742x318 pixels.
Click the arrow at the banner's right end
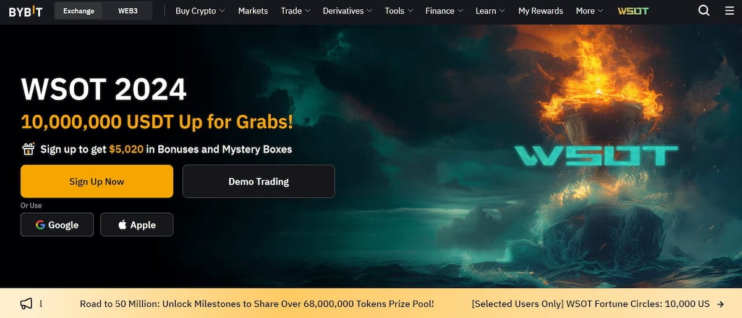tap(720, 304)
